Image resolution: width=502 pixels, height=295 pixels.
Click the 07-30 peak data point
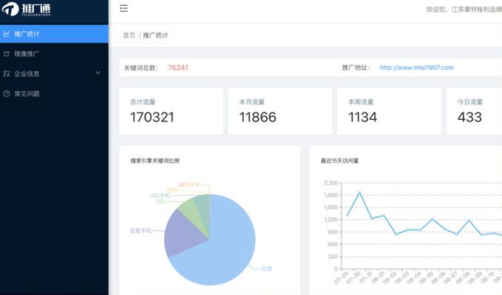point(359,192)
